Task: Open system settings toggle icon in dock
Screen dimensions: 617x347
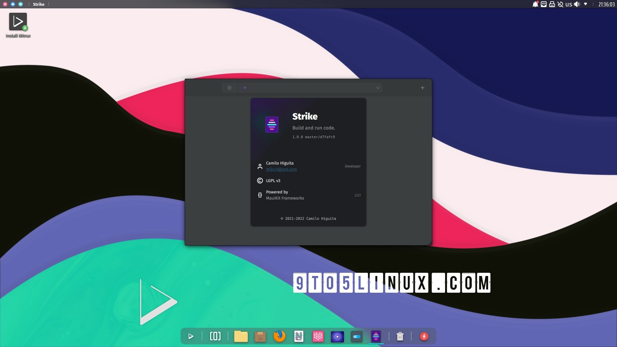Action: point(356,336)
